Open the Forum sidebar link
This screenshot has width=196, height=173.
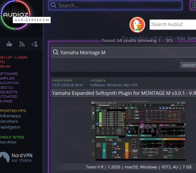(5, 66)
